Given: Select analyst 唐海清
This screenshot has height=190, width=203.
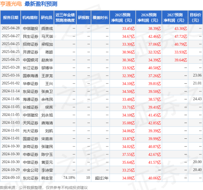Looking at the screenshot, I should [47, 123].
